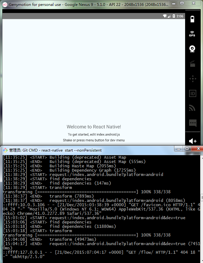Click the Git CMD vertical scrollbar thumb
203x263 pixels.
[x=202, y=198]
